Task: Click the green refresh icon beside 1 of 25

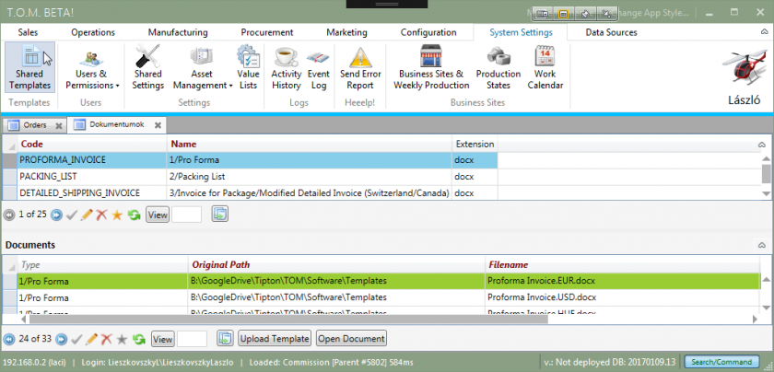Action: coord(134,215)
